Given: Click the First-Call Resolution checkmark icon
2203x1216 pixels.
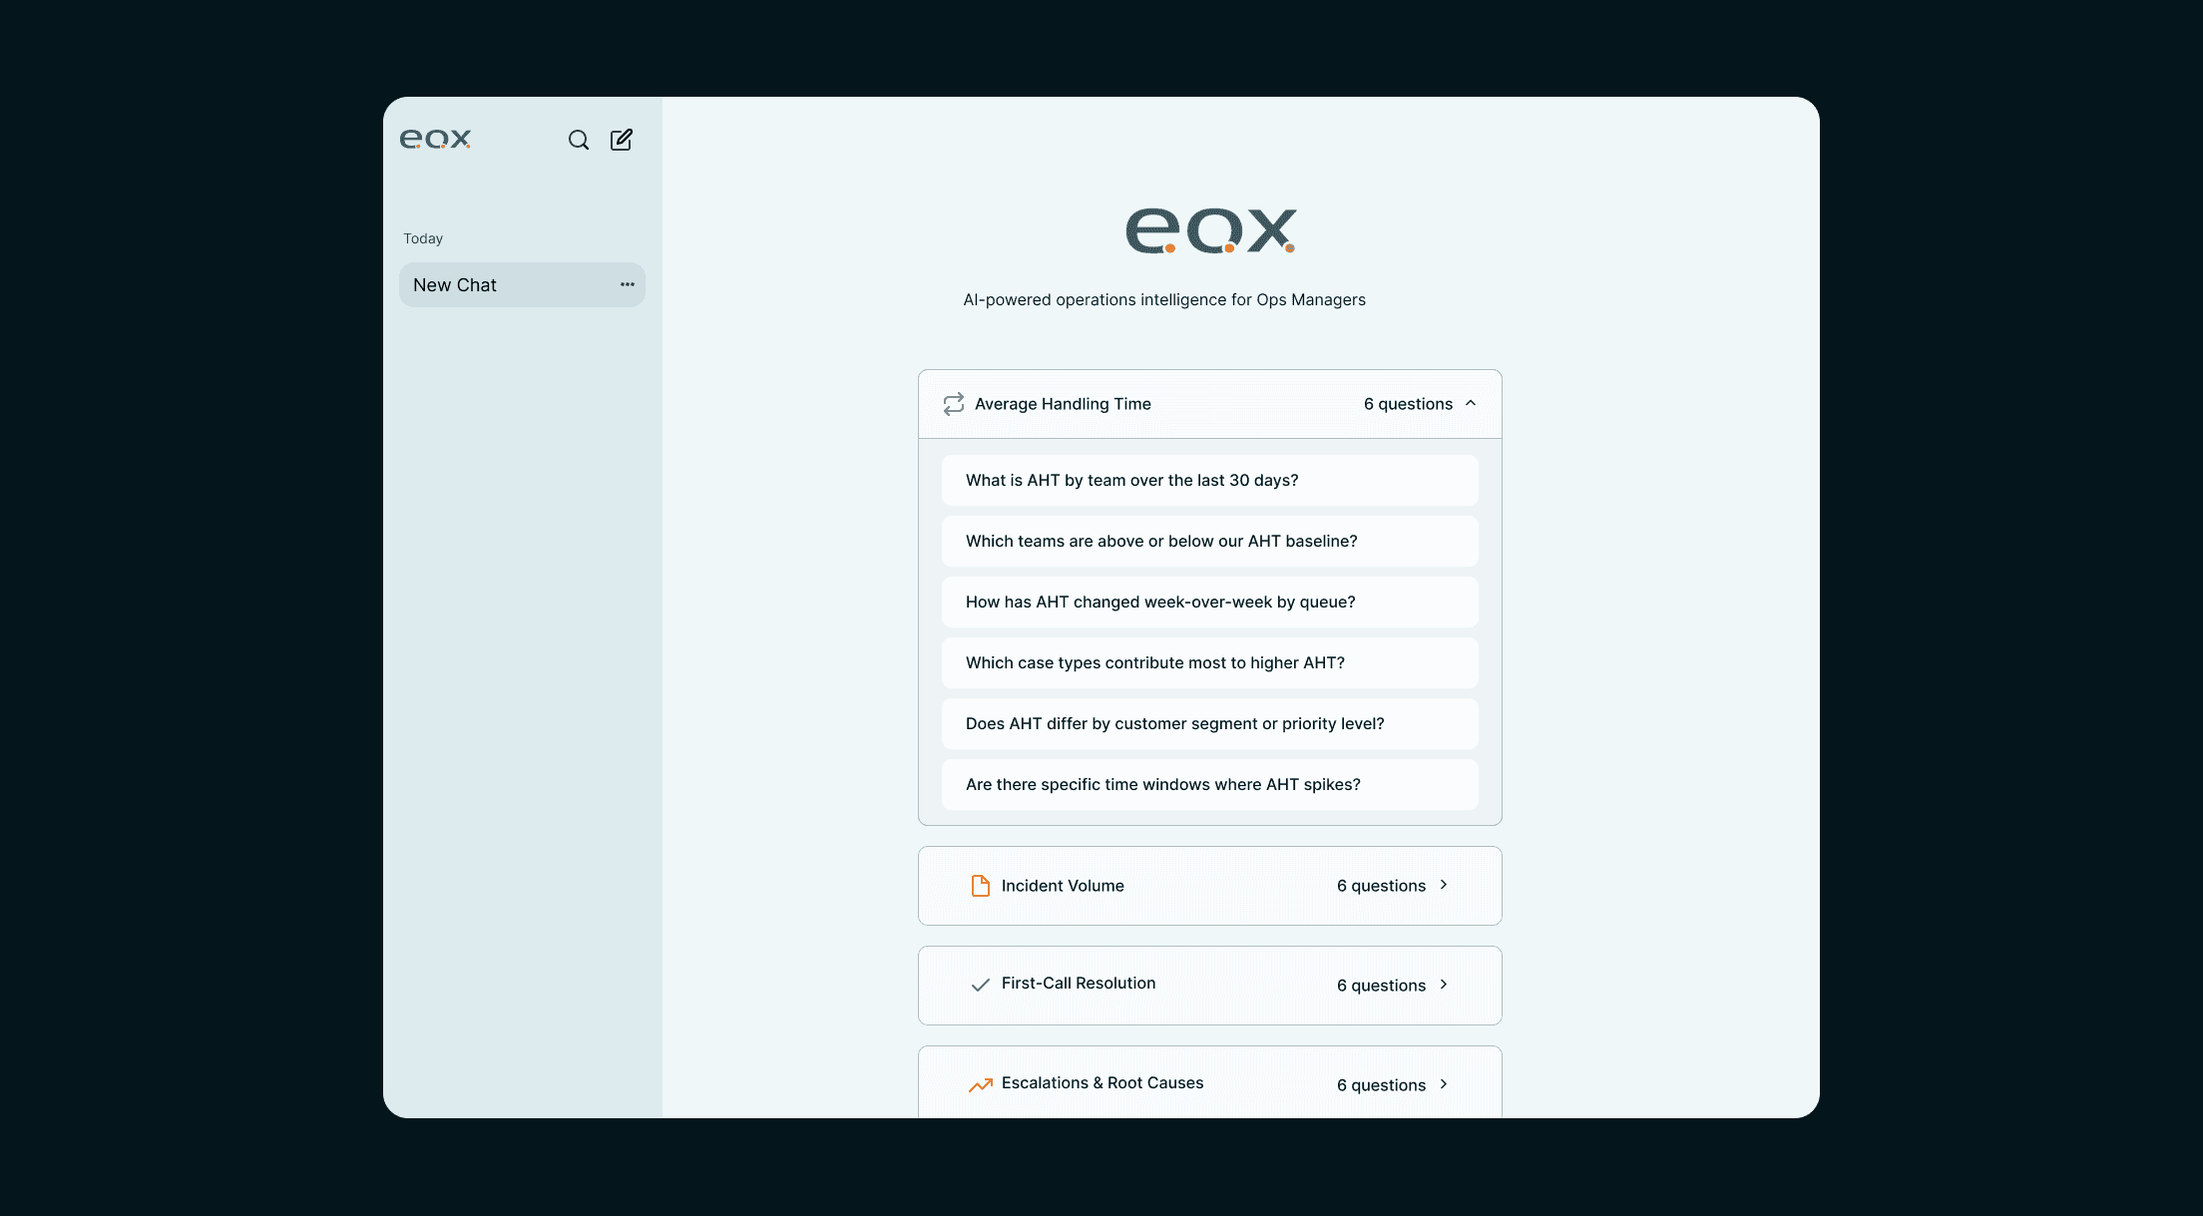Looking at the screenshot, I should pyautogui.click(x=980, y=985).
